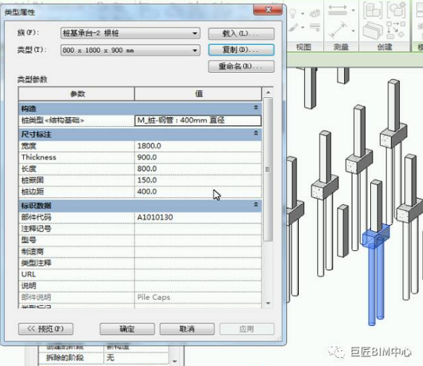Select the 部件代码 parameter name
423x366 pixels.
(x=36, y=218)
